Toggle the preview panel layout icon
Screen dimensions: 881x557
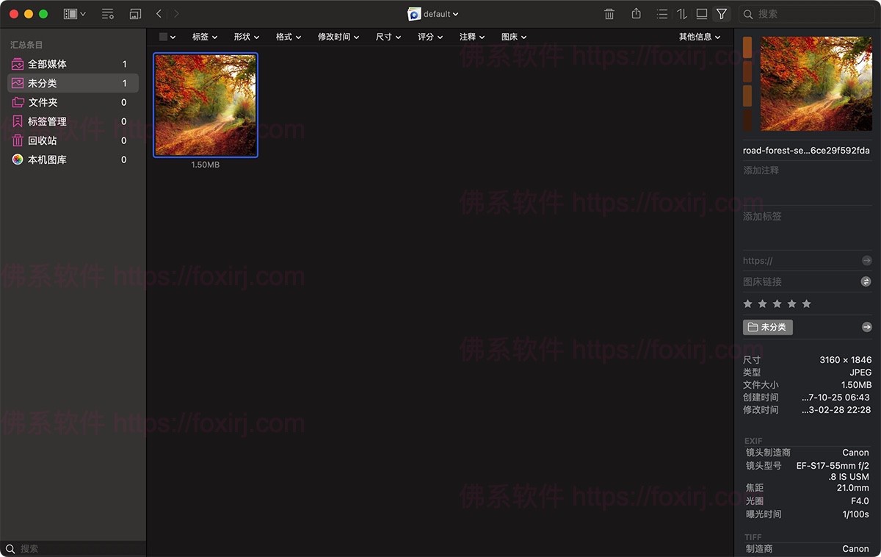click(702, 14)
